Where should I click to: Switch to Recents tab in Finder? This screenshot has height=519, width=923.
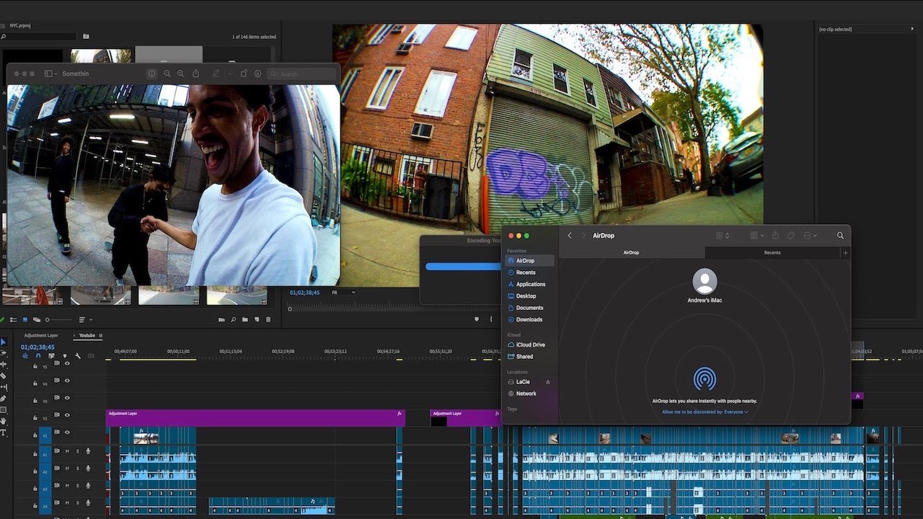(772, 253)
